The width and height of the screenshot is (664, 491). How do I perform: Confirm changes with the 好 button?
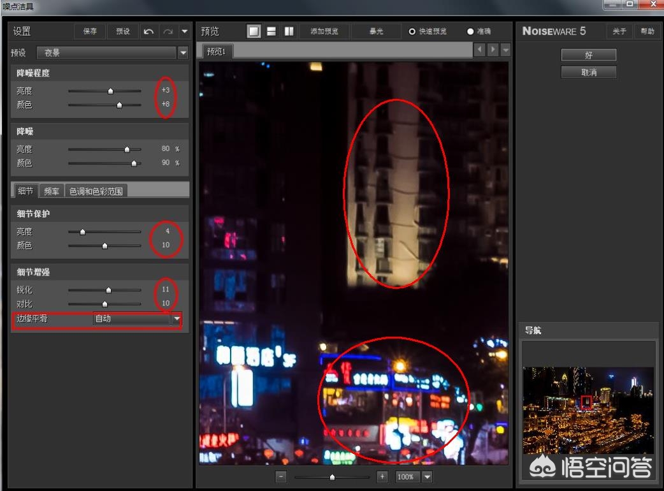[588, 55]
